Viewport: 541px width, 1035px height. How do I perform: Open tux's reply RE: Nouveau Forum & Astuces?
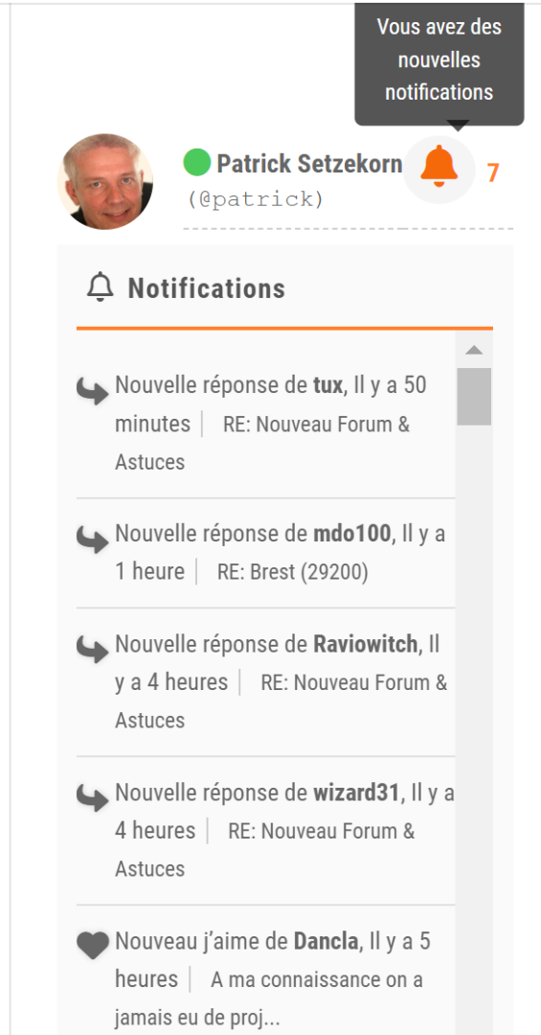point(262,443)
